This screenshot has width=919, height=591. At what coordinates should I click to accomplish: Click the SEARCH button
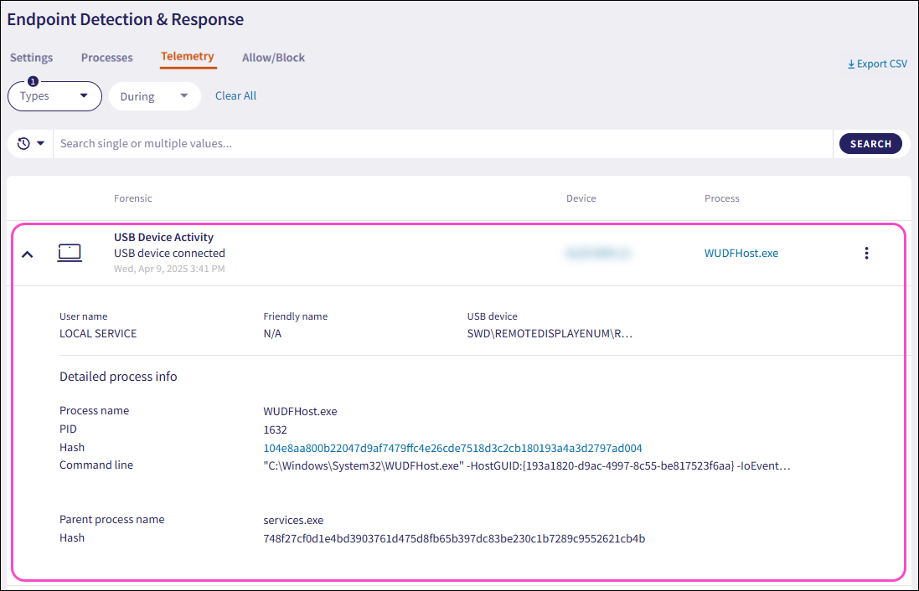click(x=870, y=143)
